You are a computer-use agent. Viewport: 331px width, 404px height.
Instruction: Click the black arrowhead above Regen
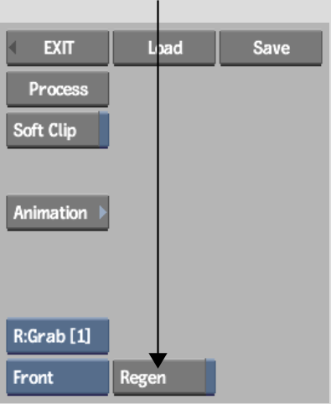(x=158, y=360)
